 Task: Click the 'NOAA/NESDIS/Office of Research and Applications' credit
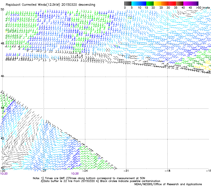coord(168,184)
